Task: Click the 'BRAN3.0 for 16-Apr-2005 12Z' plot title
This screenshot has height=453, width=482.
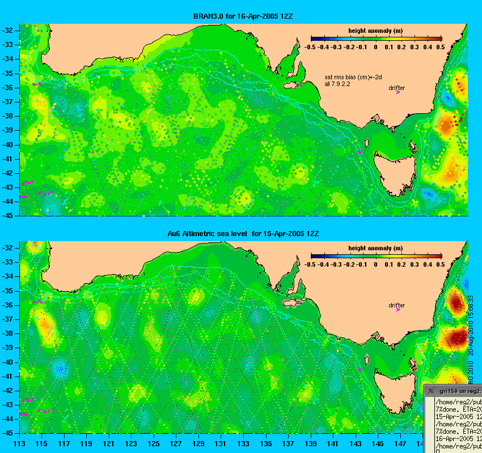Action: tap(243, 16)
